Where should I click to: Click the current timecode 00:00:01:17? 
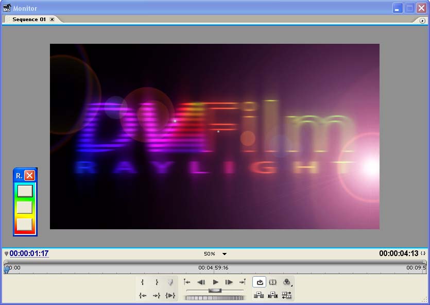(x=29, y=253)
